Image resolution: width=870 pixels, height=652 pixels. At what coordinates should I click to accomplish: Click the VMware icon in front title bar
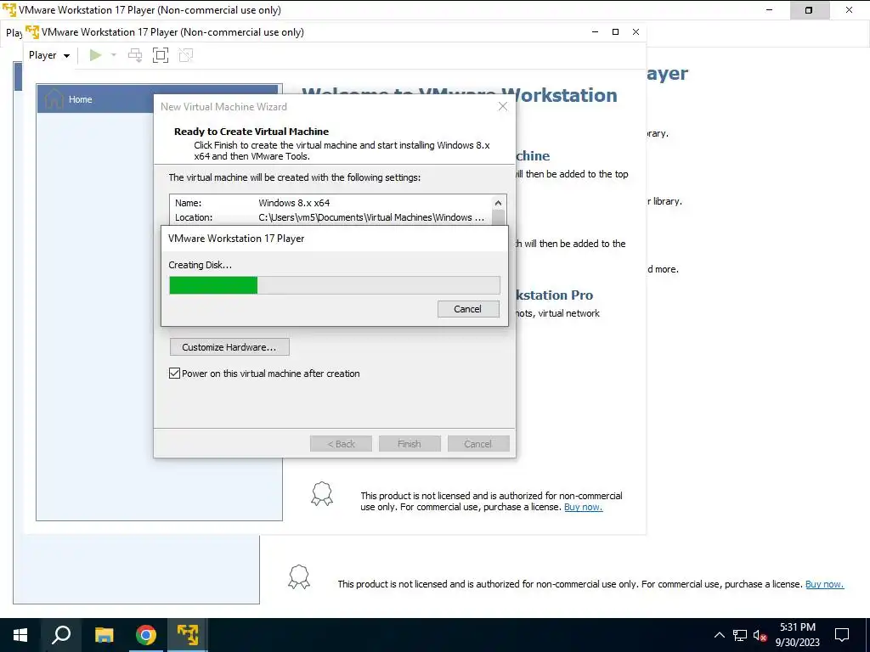pos(33,32)
